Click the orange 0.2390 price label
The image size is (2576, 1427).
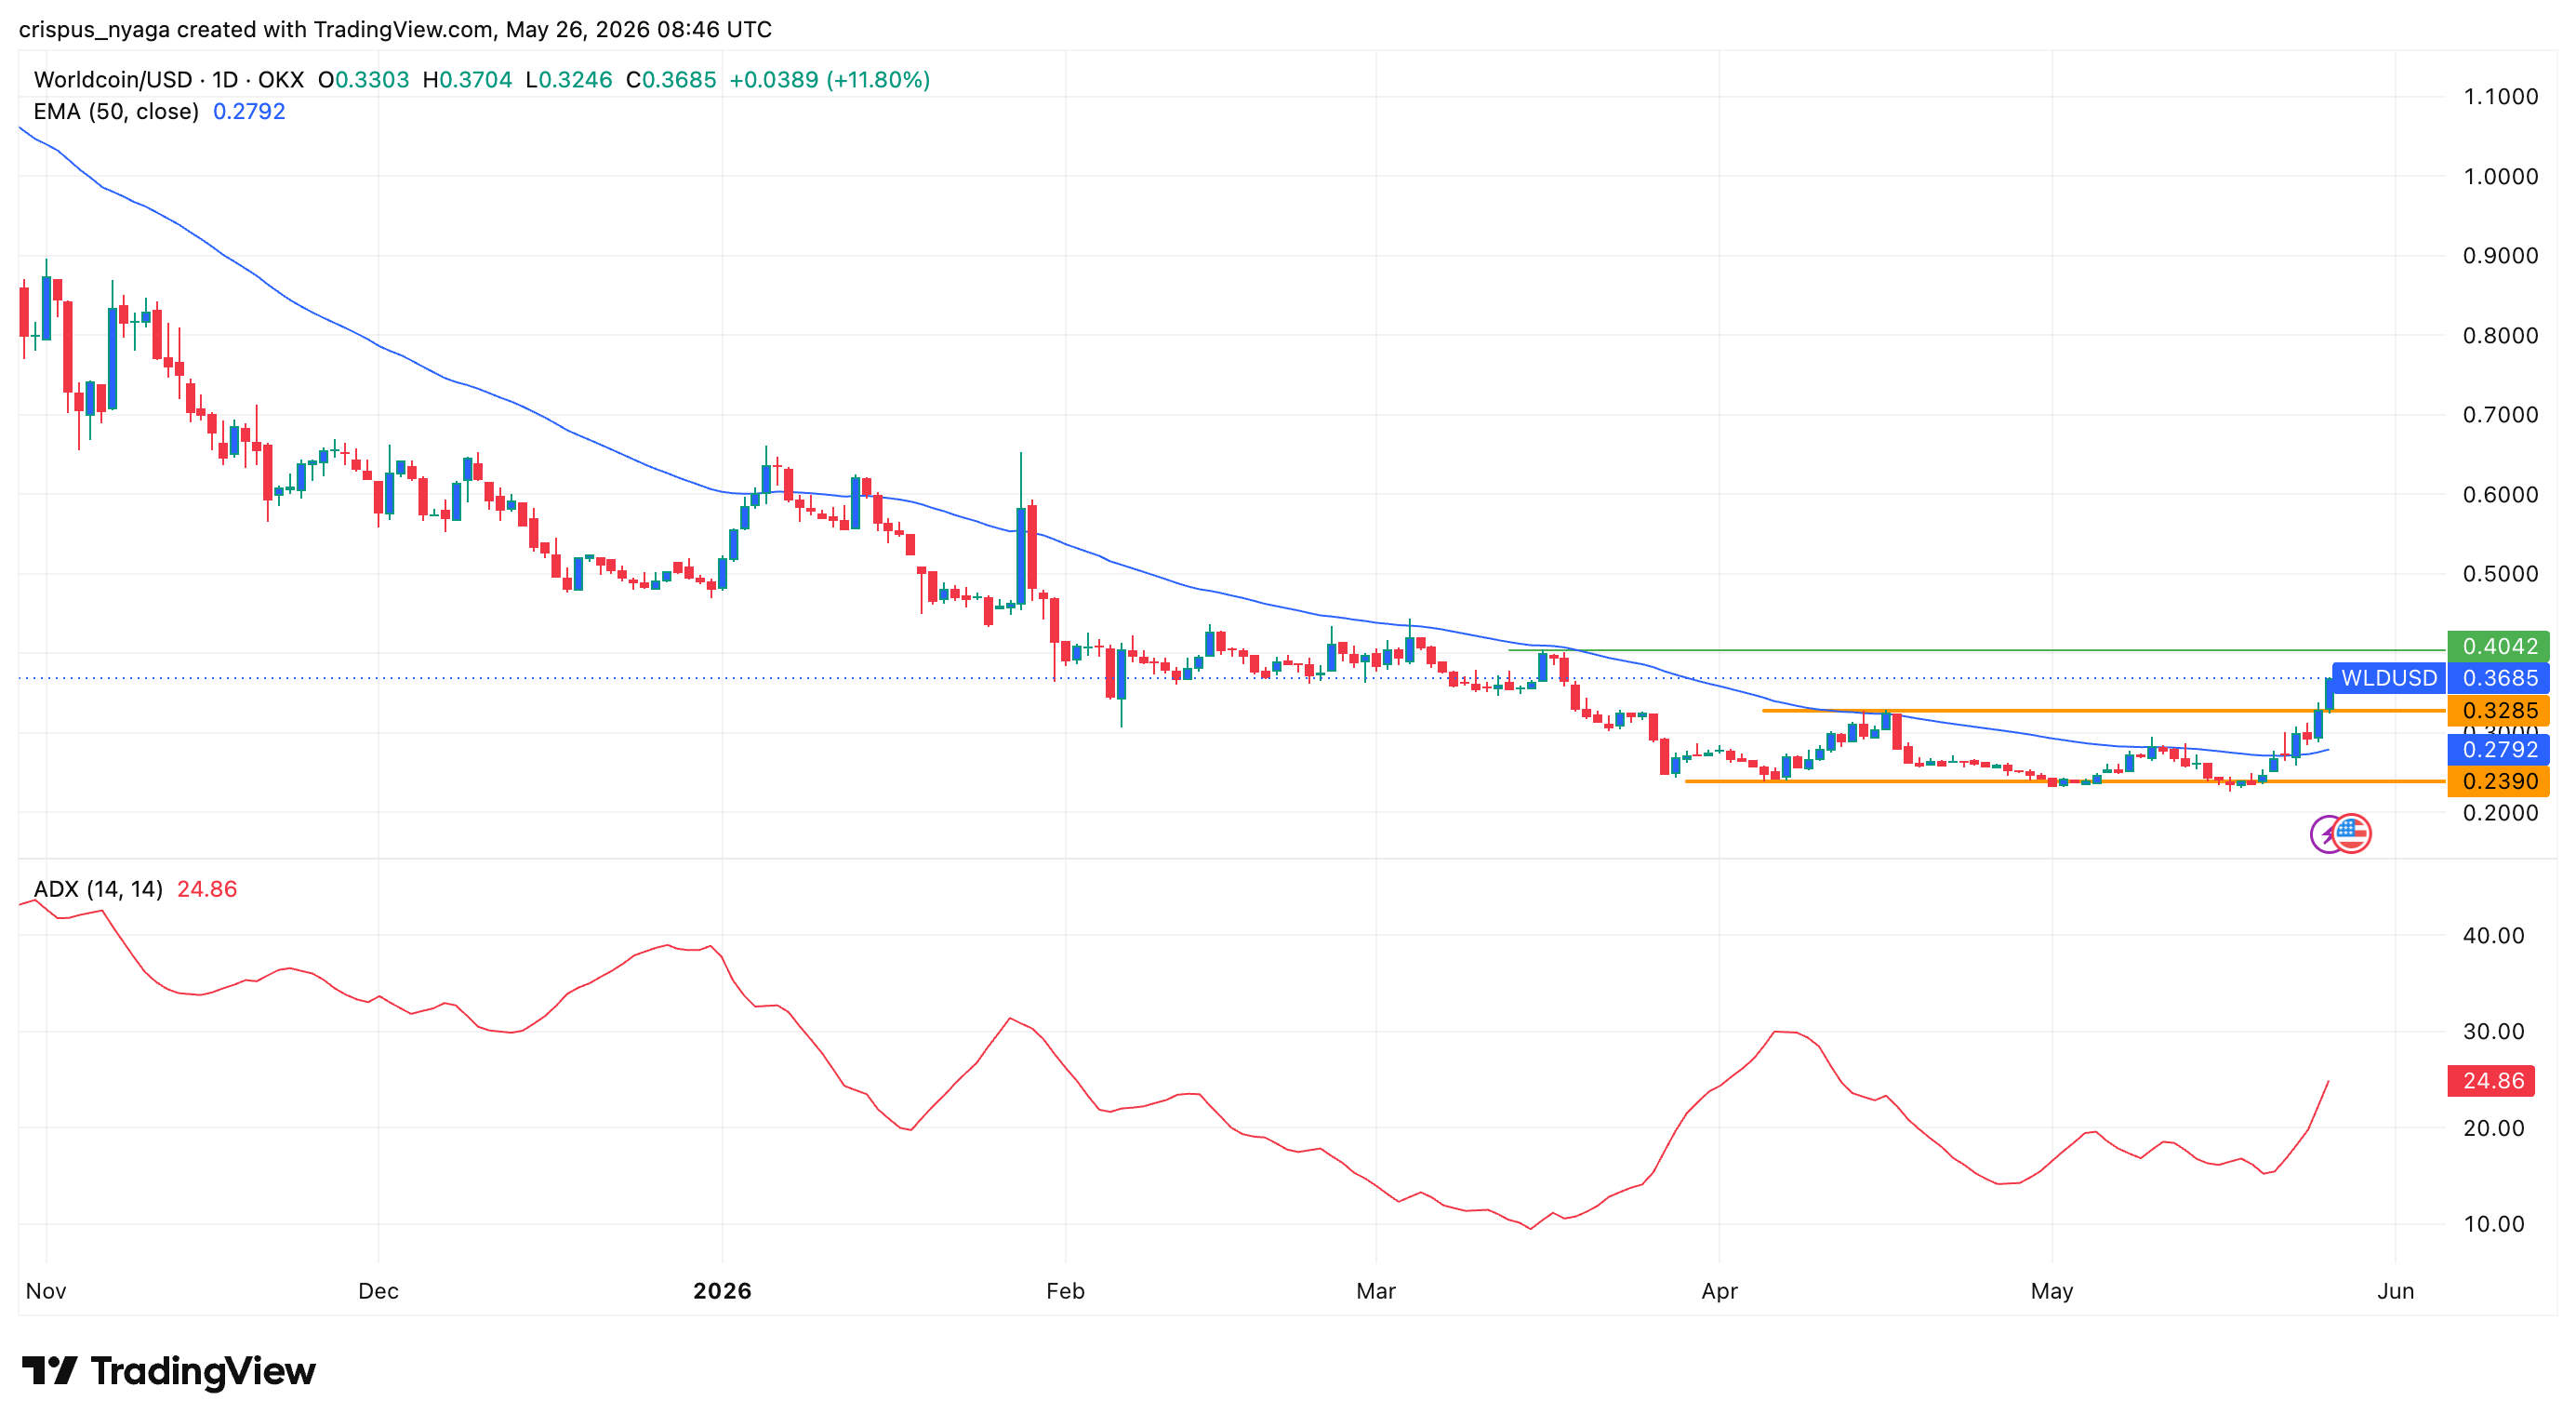coord(2498,781)
